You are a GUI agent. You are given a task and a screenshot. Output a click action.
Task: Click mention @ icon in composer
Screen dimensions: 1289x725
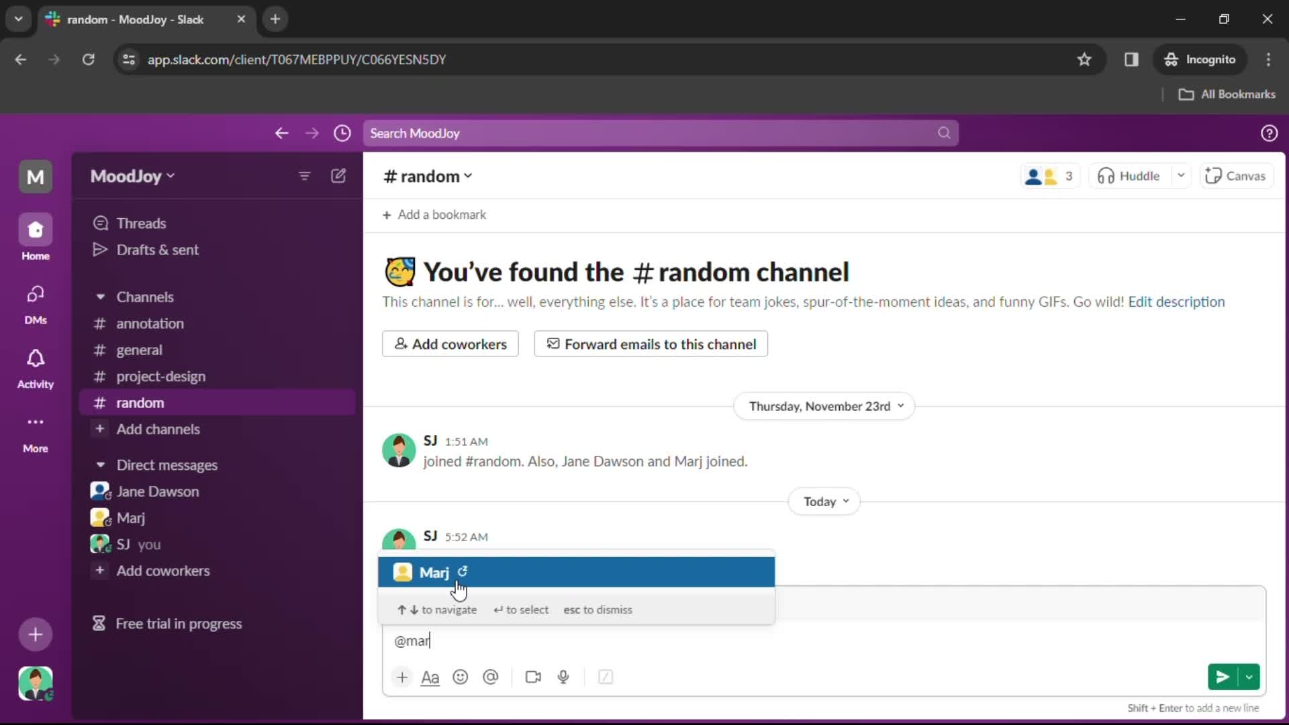coord(491,677)
